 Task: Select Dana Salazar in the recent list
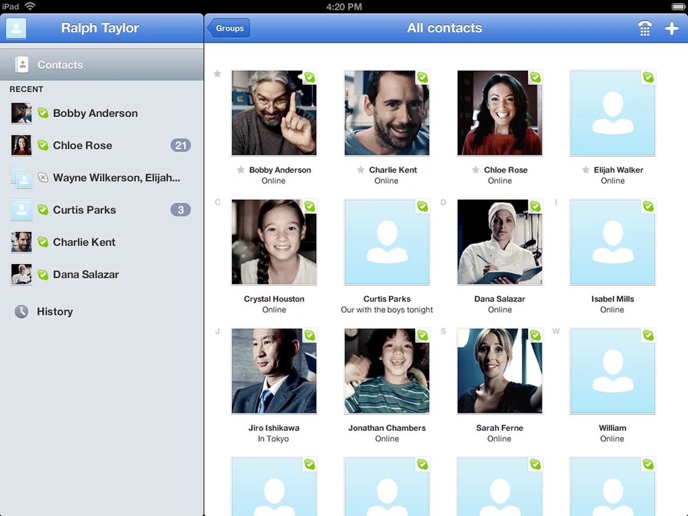pos(85,274)
